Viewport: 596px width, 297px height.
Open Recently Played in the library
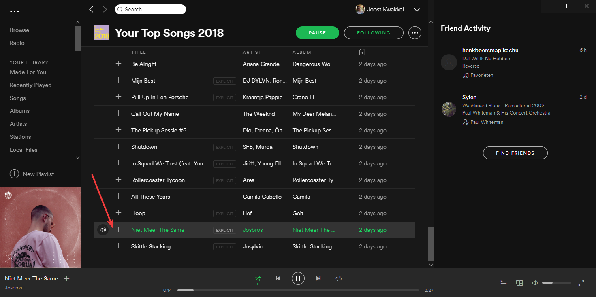coord(31,85)
